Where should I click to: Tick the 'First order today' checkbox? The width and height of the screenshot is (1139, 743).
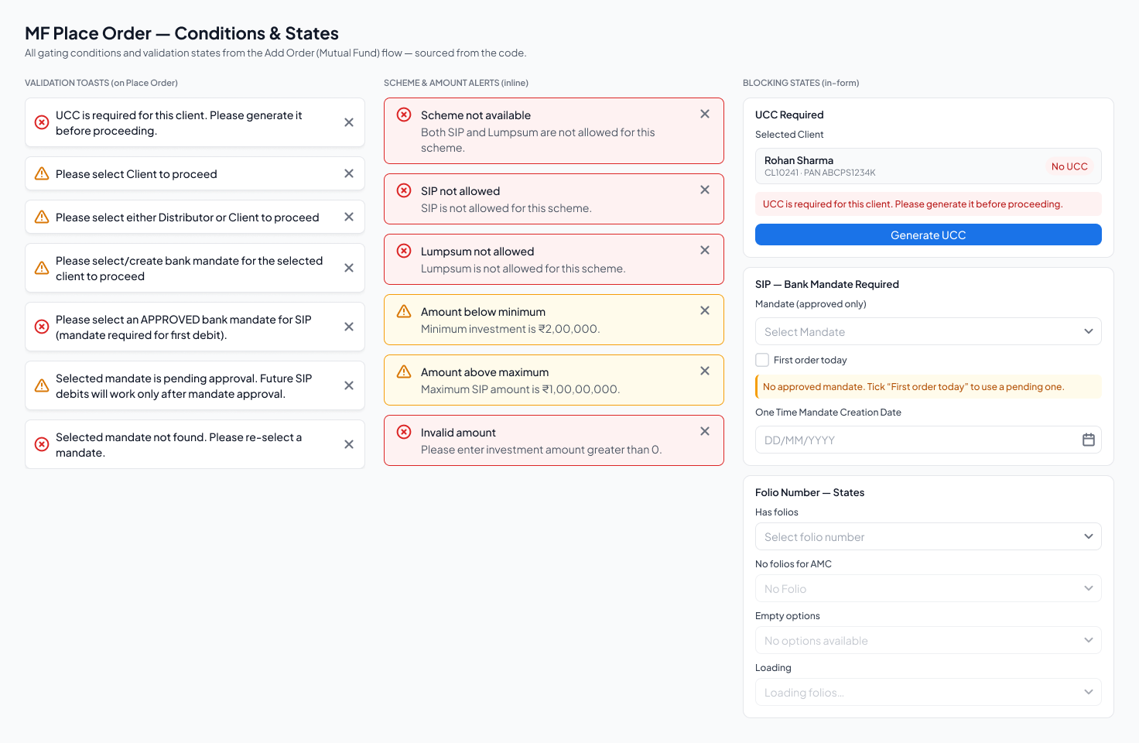(x=762, y=360)
